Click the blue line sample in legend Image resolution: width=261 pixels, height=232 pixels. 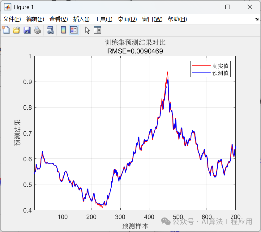(x=201, y=73)
